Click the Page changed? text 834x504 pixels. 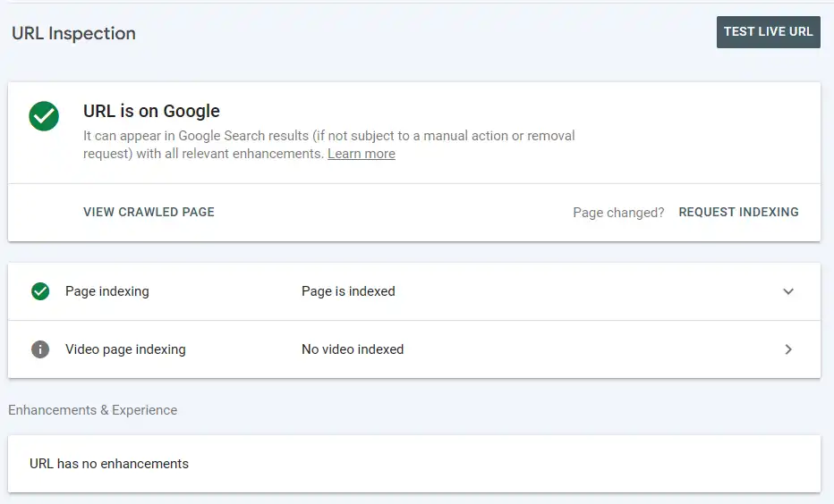(618, 213)
